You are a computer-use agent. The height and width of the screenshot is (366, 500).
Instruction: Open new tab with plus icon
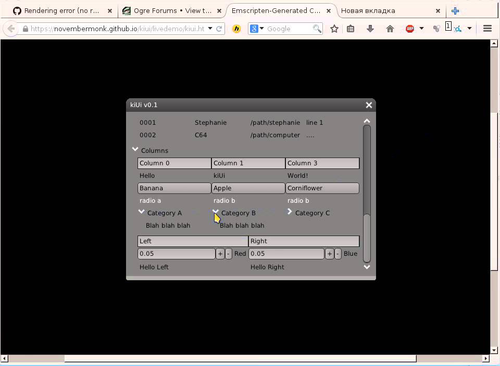pyautogui.click(x=455, y=11)
